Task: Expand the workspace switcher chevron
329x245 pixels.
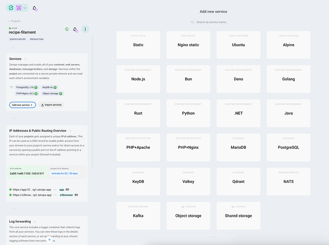Action: coord(25,8)
